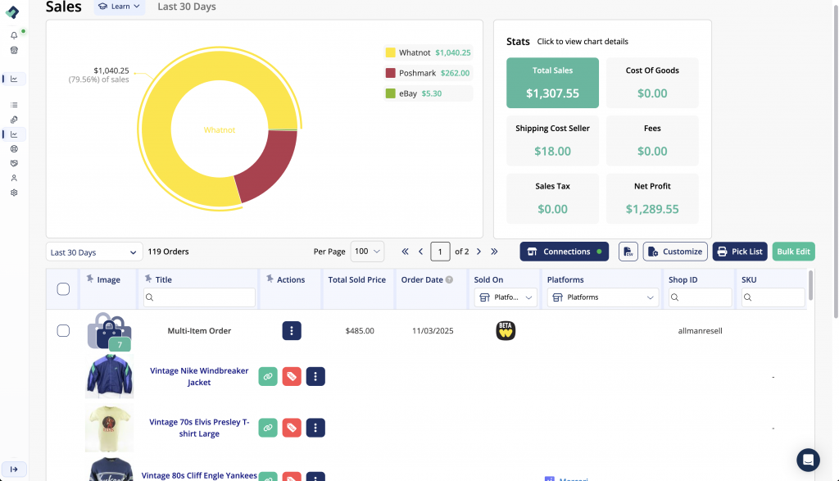Jump to the last page with double-right arrows
839x481 pixels.
click(494, 252)
